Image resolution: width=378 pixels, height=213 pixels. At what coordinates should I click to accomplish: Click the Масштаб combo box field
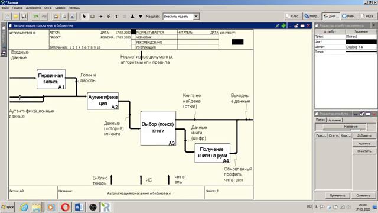[x=181, y=17]
